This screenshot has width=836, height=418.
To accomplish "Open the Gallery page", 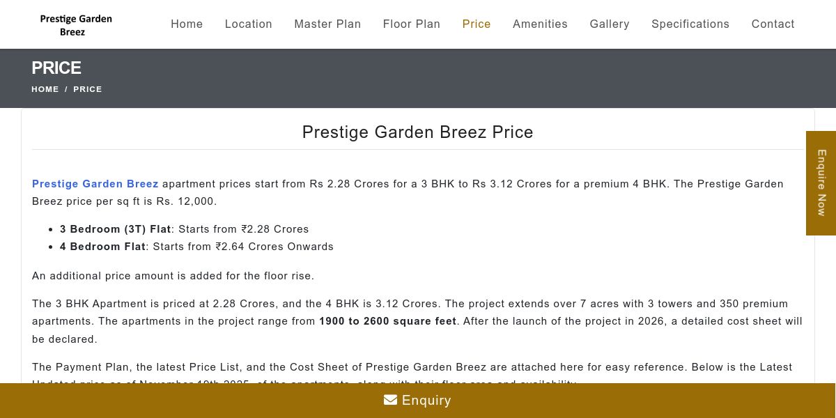I will pyautogui.click(x=610, y=24).
